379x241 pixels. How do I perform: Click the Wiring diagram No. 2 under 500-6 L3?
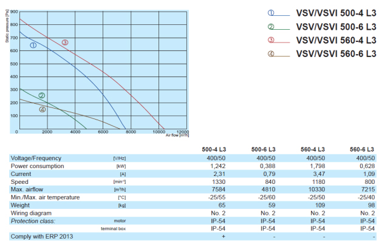click(x=268, y=213)
